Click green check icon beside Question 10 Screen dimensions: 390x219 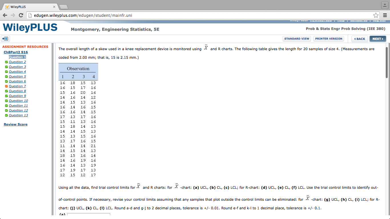click(6, 101)
